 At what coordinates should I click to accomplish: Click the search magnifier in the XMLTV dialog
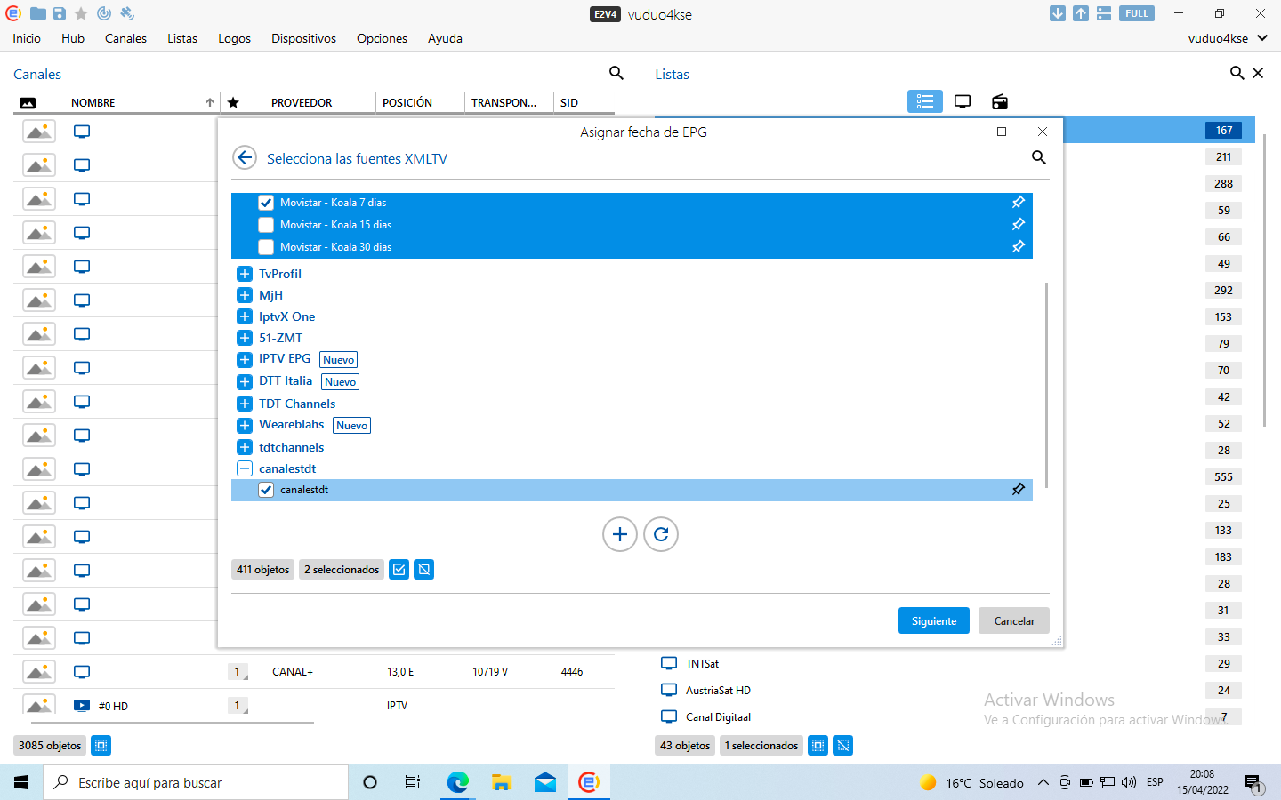pyautogui.click(x=1038, y=157)
